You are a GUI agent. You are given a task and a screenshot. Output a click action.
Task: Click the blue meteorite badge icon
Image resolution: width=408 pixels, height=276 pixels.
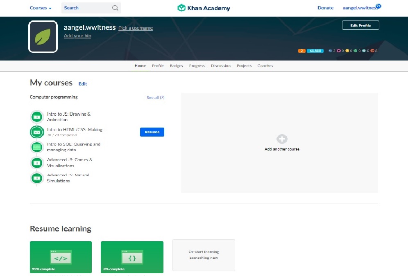pyautogui.click(x=330, y=51)
